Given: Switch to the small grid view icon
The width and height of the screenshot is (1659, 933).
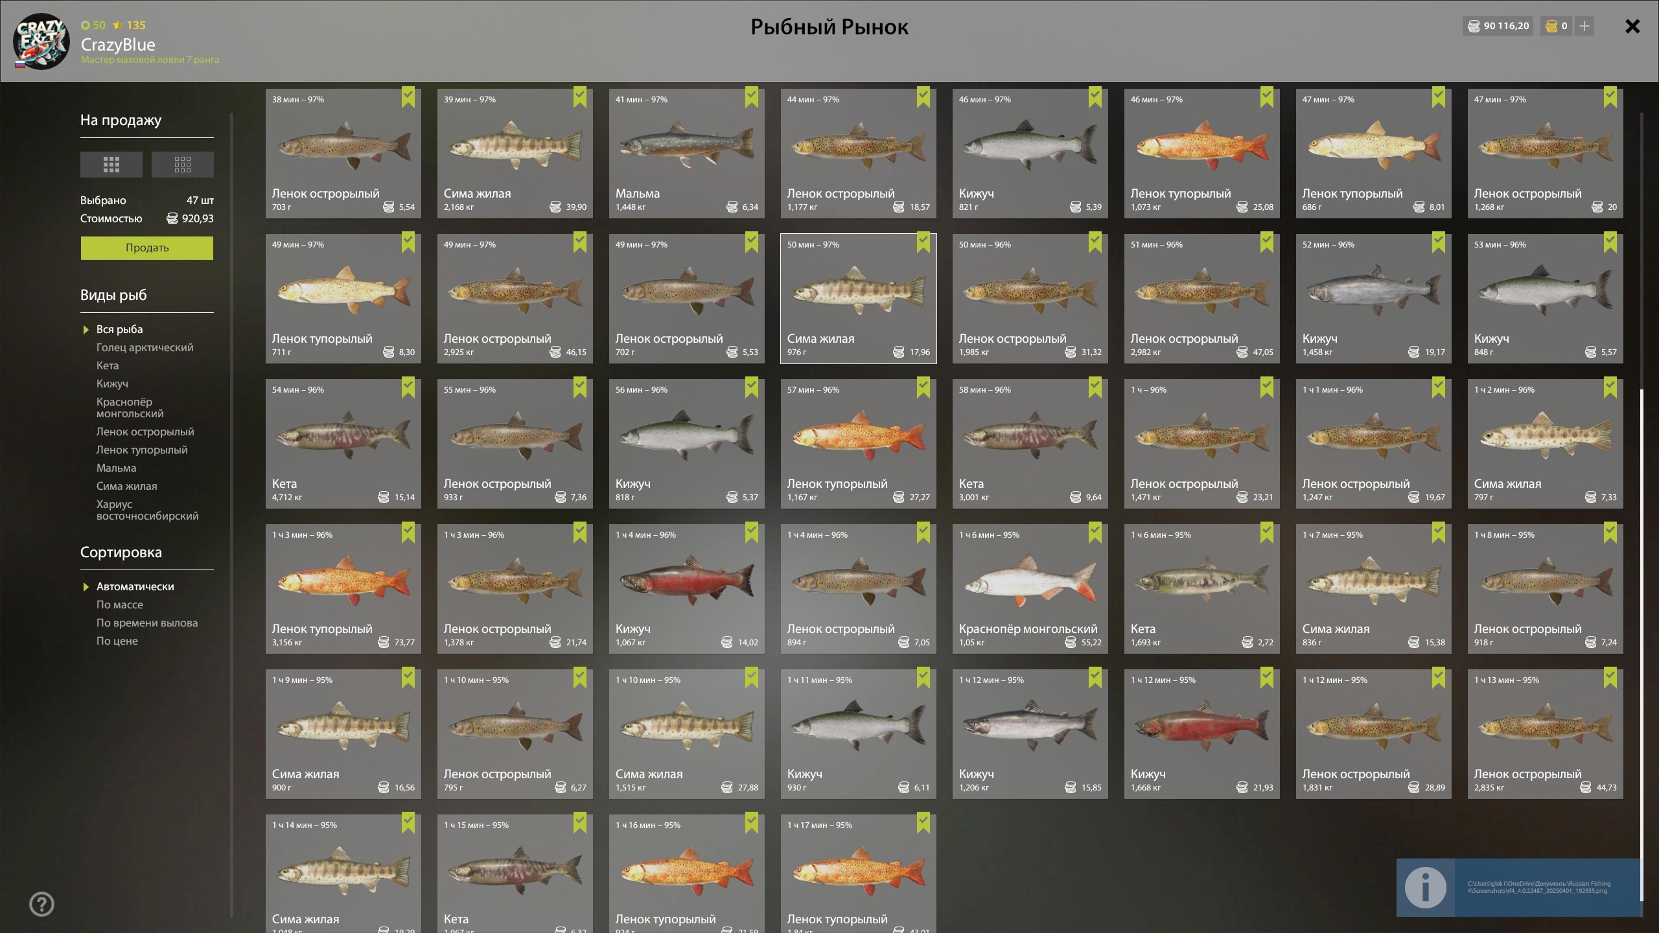Looking at the screenshot, I should pyautogui.click(x=183, y=165).
